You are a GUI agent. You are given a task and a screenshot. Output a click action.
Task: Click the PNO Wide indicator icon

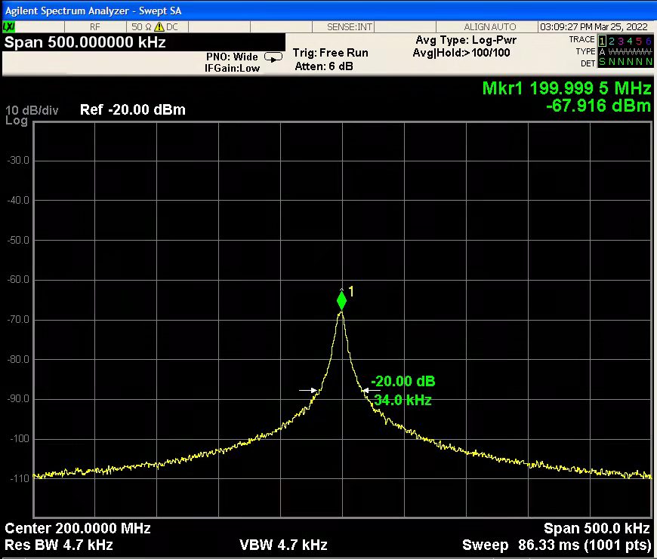click(x=273, y=57)
